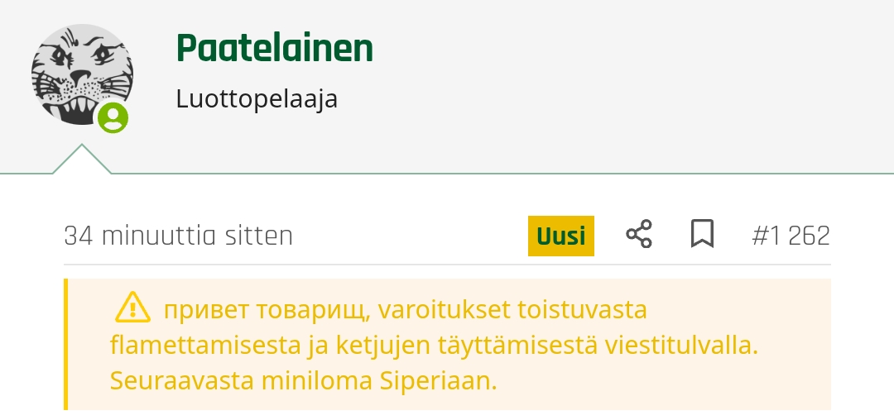The width and height of the screenshot is (894, 420).
Task: Click the yellow left border of the warning box
Action: (x=66, y=344)
